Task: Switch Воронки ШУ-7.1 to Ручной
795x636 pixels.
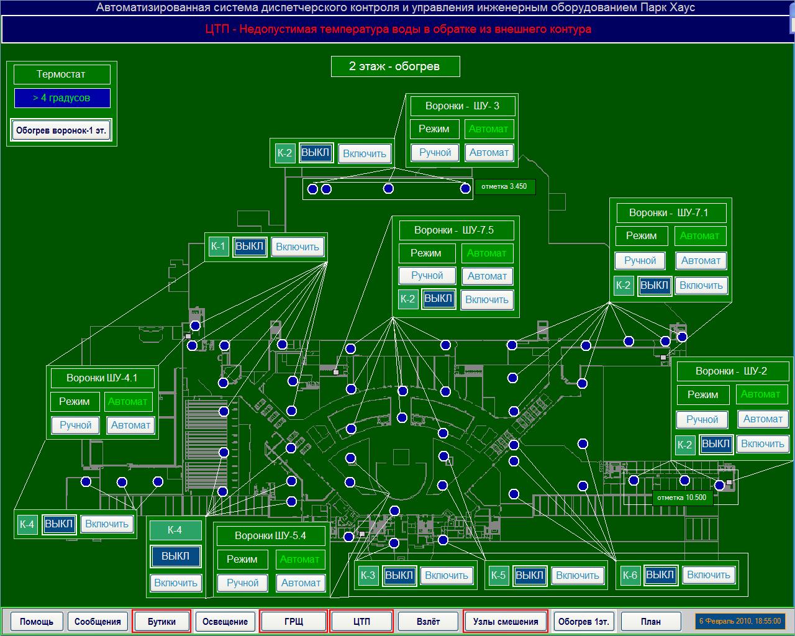Action: click(640, 261)
